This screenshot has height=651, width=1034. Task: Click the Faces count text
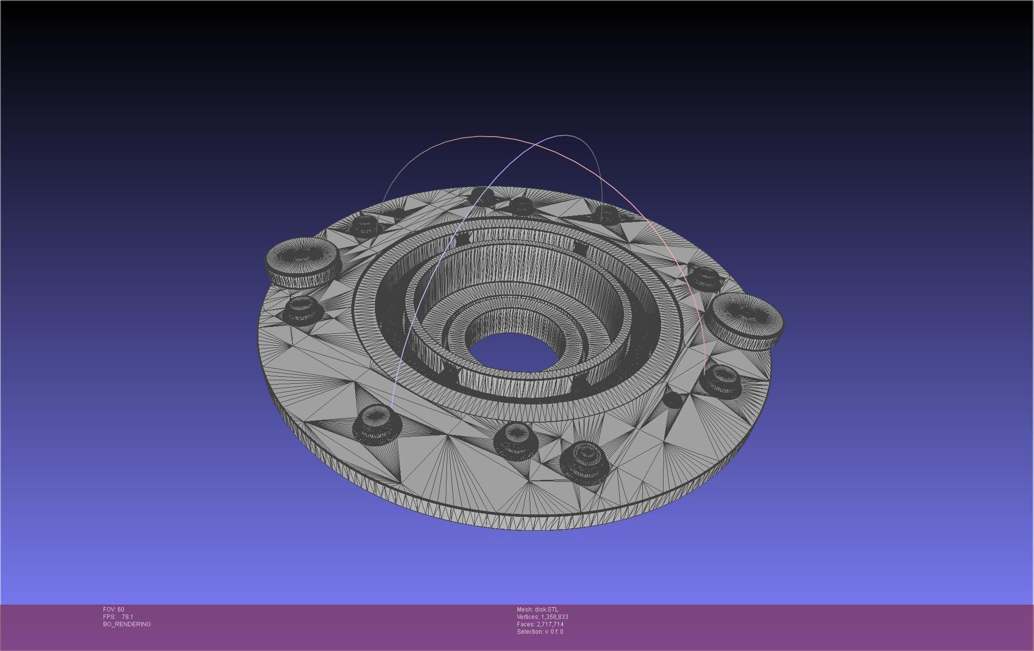pyautogui.click(x=540, y=624)
